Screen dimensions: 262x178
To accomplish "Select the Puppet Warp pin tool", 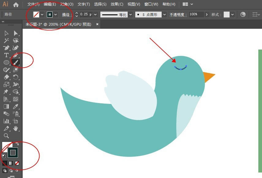I will [6, 92].
